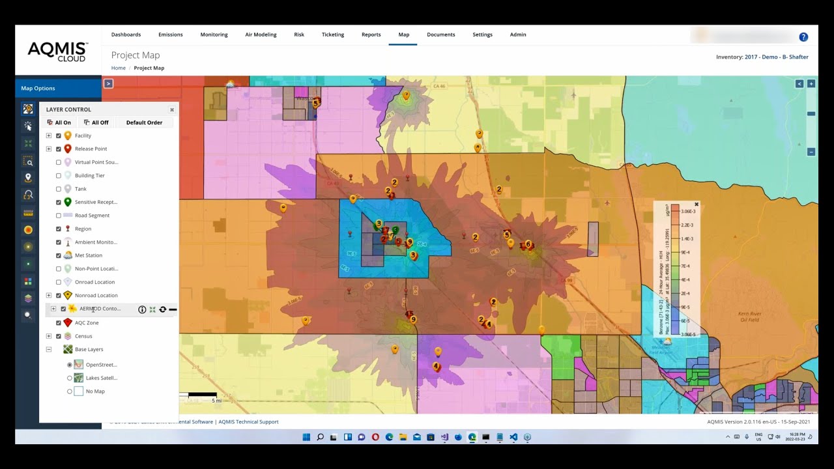
Task: Click the green zoom-to-extents sidebar icon
Action: coord(28,143)
